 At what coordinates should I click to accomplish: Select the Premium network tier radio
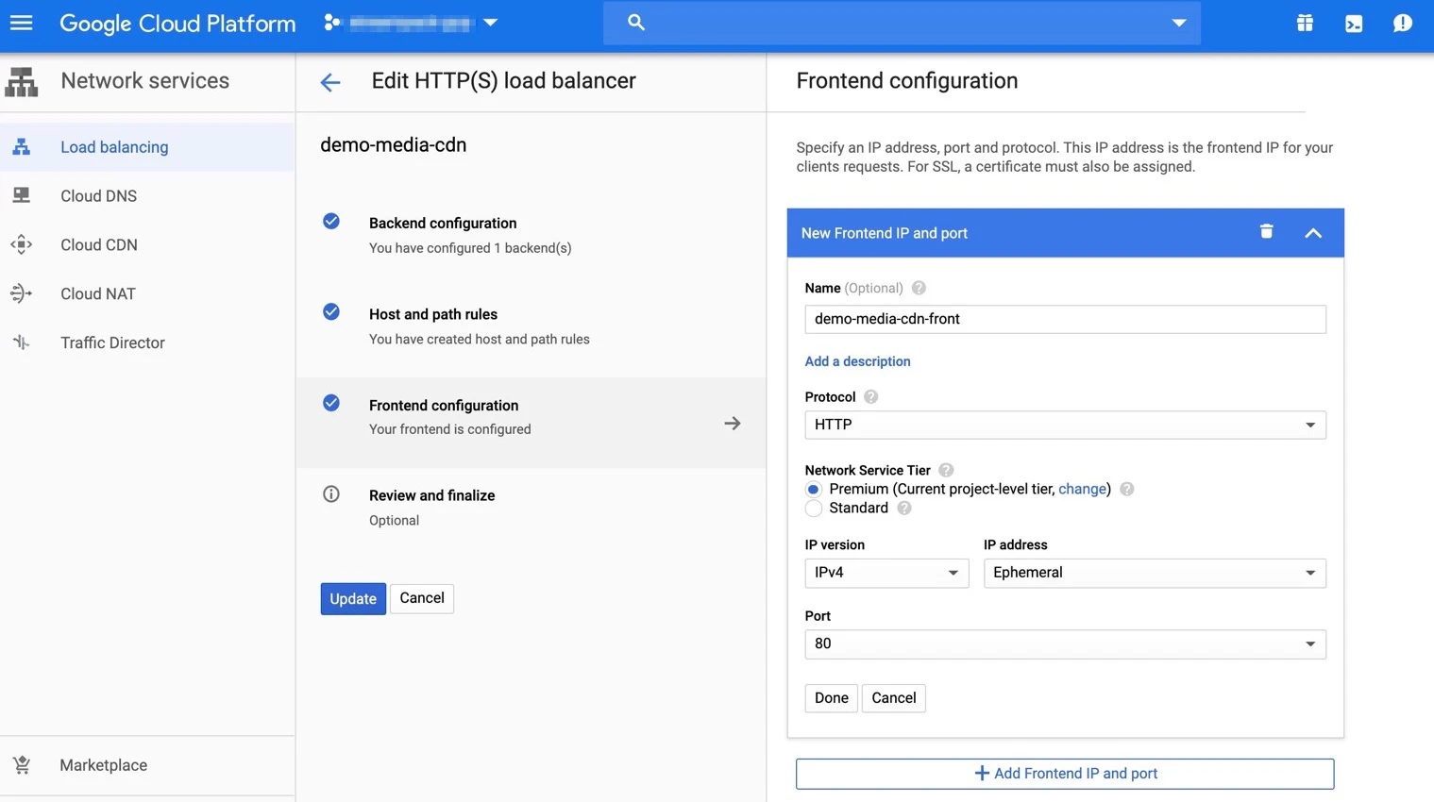coord(813,489)
